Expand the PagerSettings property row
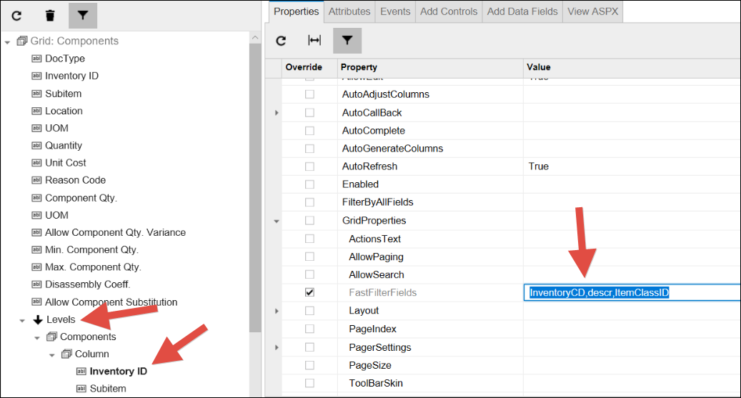Viewport: 741px width, 398px height. pyautogui.click(x=277, y=347)
